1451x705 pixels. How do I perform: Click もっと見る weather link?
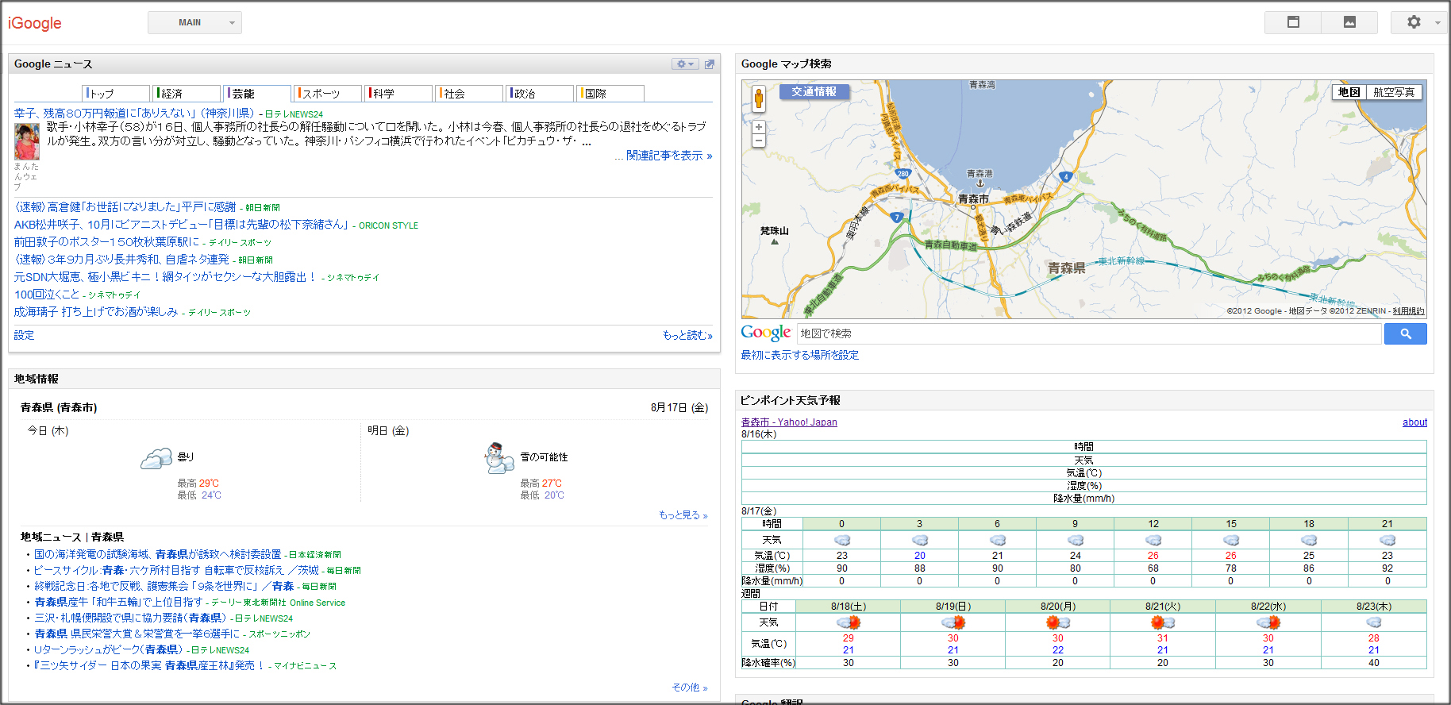point(683,515)
